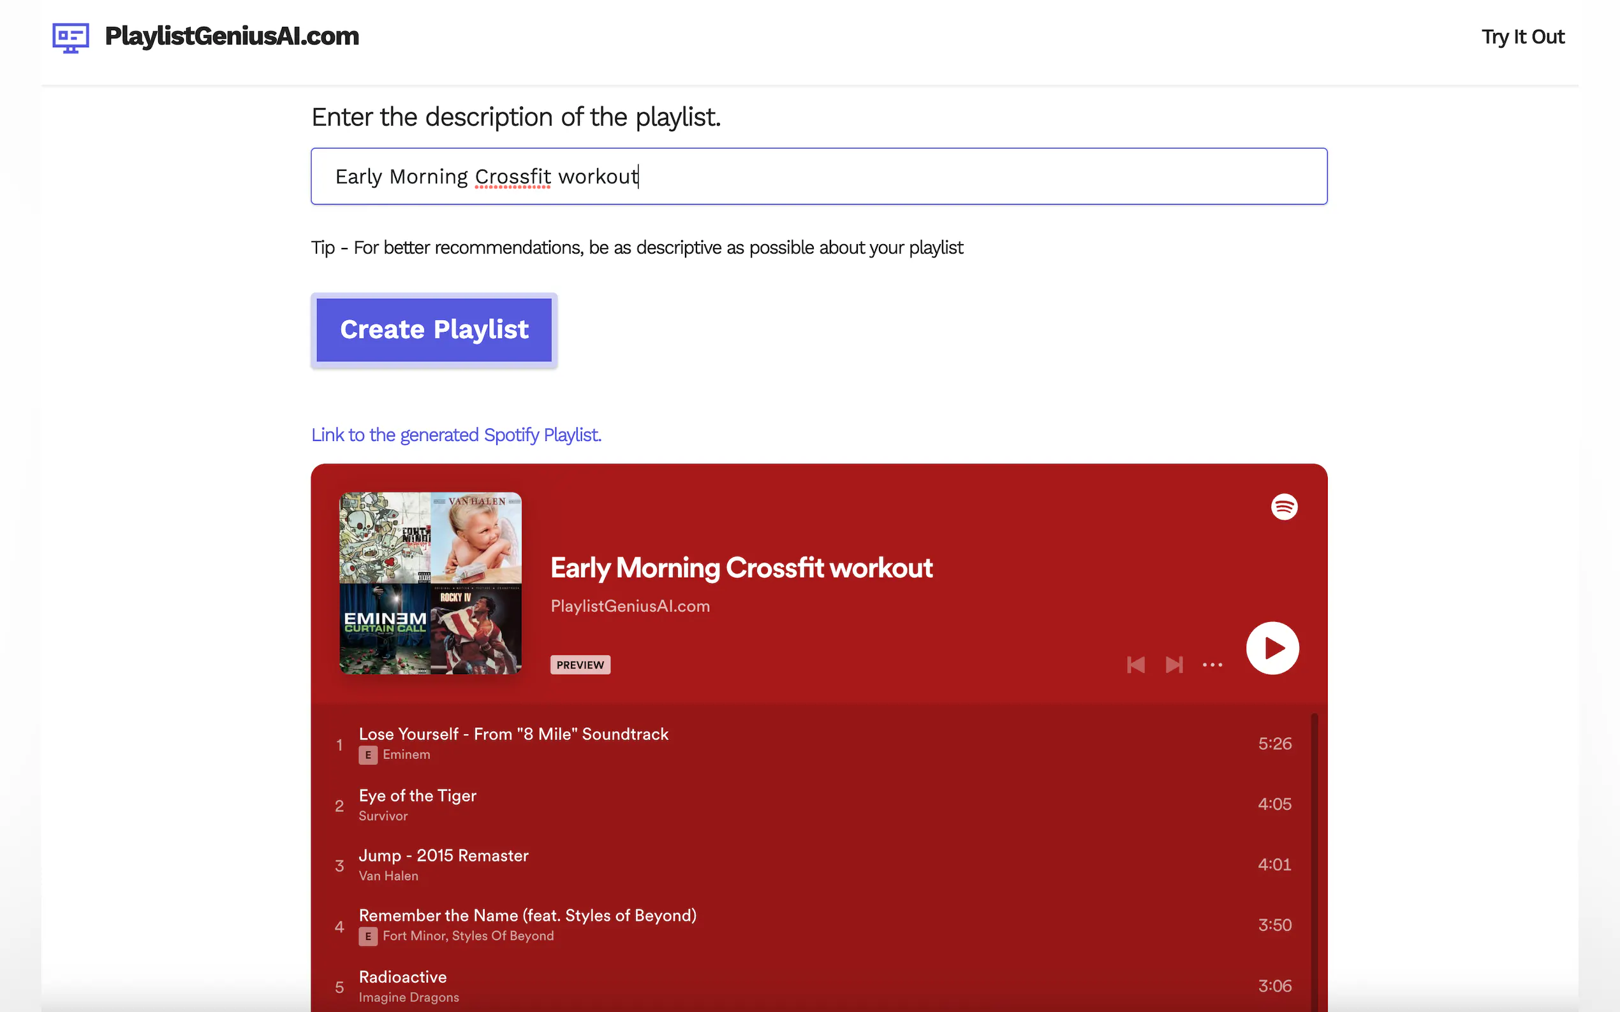The width and height of the screenshot is (1620, 1012).
Task: Play Lose Yourself track in list
Action: point(513,734)
